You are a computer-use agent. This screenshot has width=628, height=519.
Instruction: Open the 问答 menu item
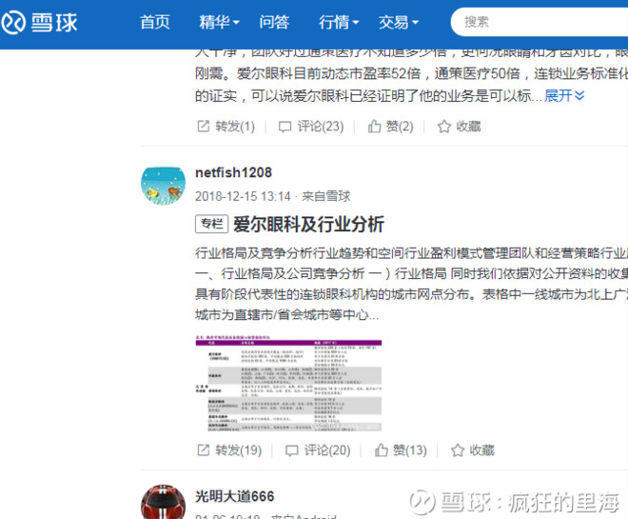tap(274, 22)
